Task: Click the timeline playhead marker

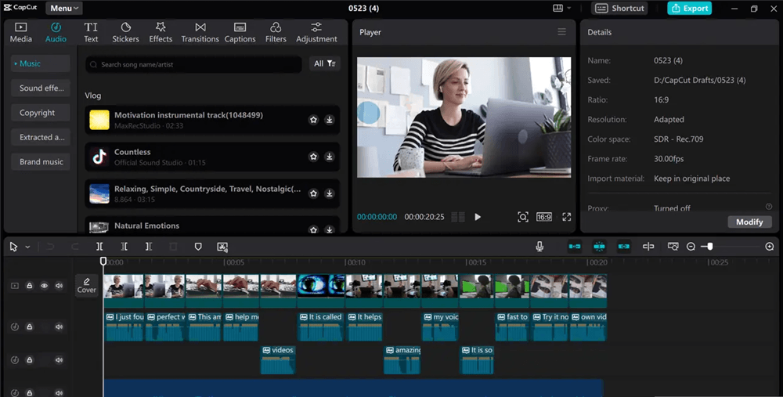Action: coord(103,262)
